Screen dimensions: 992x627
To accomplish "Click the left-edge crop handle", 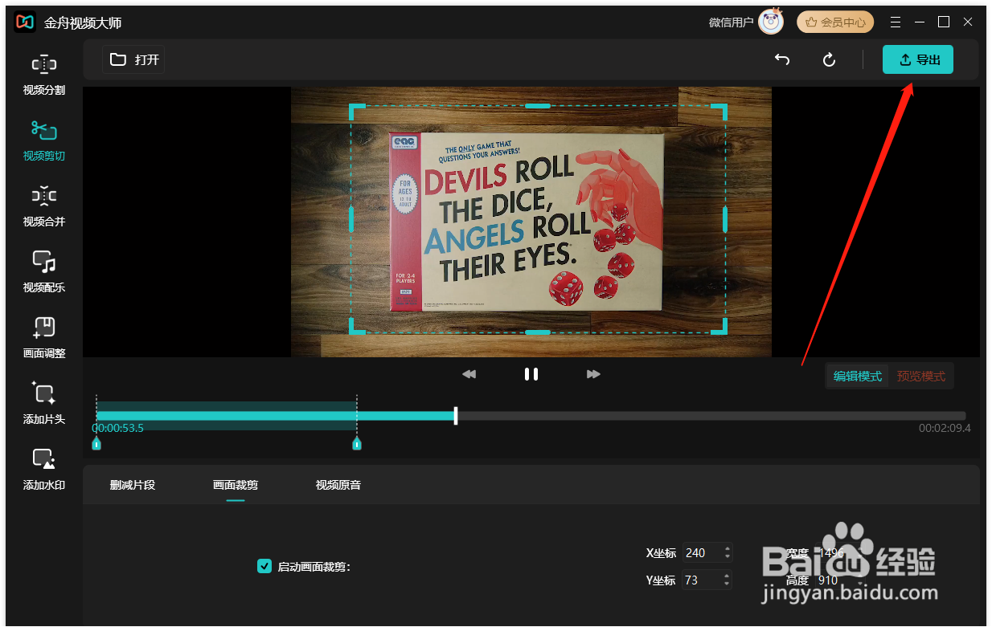I will (351, 219).
